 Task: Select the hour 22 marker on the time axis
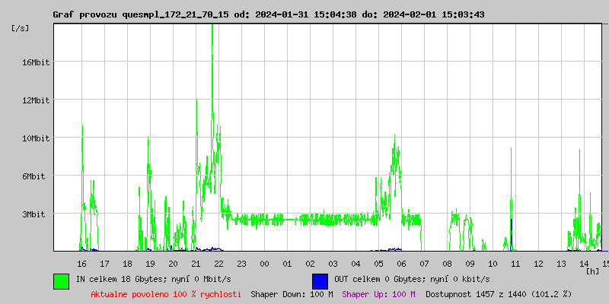218,264
